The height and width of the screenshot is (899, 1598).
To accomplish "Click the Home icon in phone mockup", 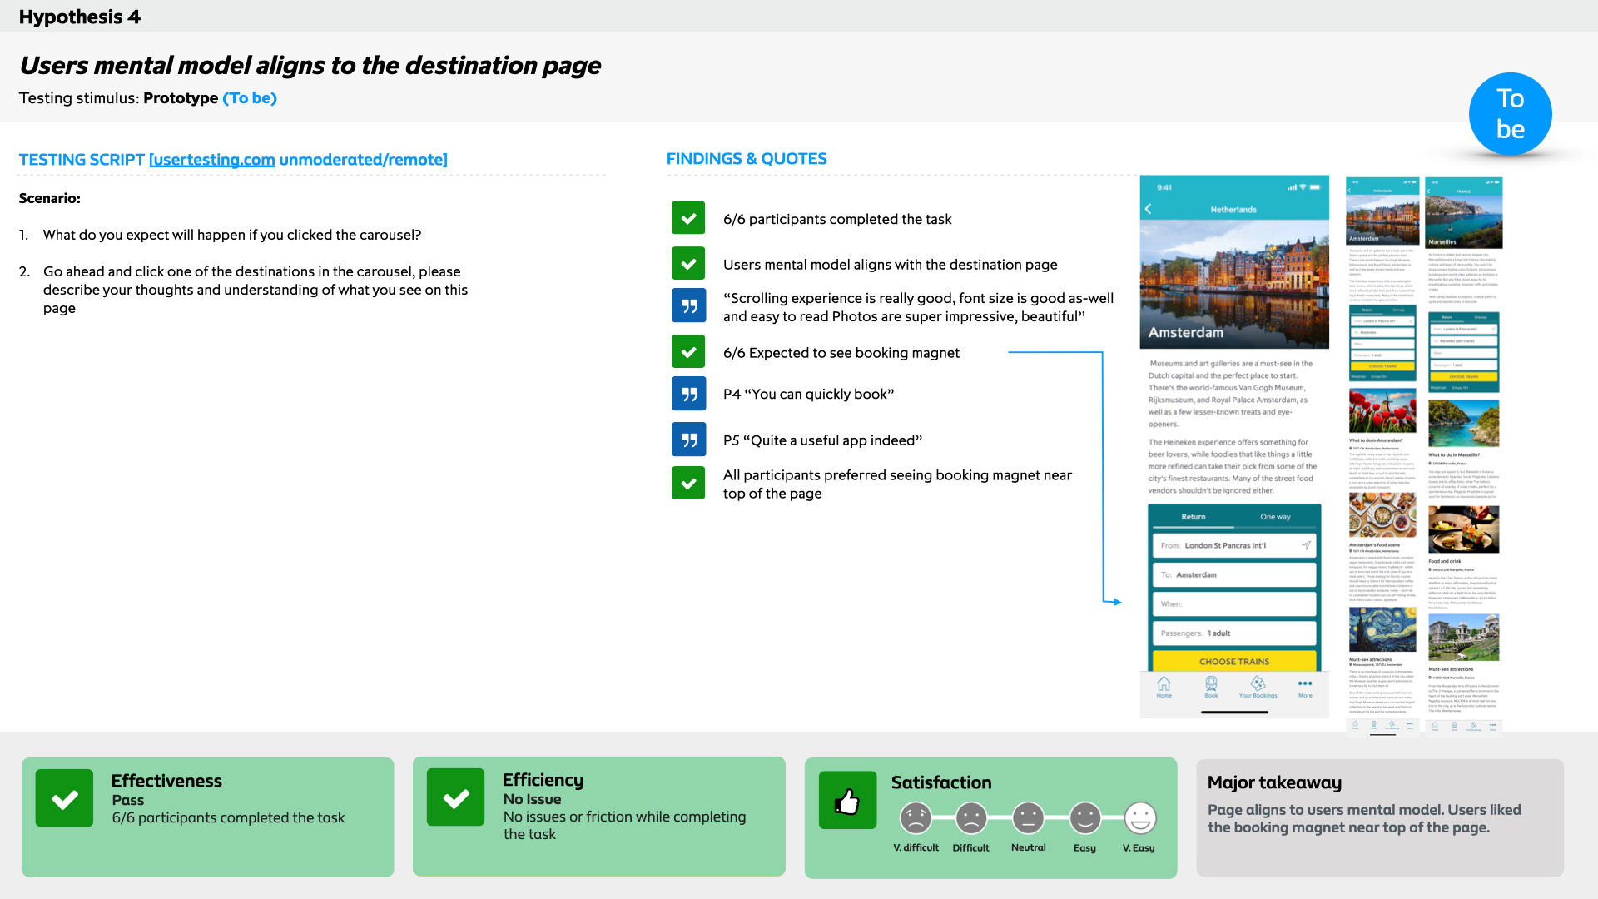I will (x=1164, y=684).
